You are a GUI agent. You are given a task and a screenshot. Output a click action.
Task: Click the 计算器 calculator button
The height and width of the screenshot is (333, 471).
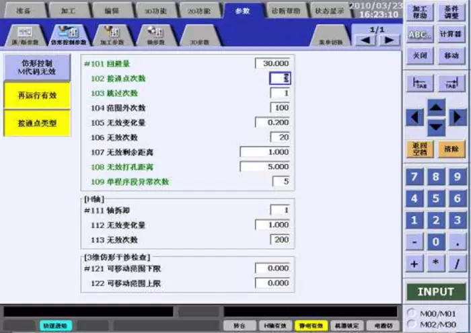451,35
